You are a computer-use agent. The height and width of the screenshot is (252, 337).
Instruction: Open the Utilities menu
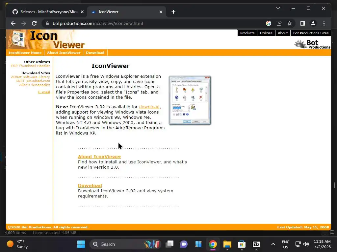click(x=266, y=33)
